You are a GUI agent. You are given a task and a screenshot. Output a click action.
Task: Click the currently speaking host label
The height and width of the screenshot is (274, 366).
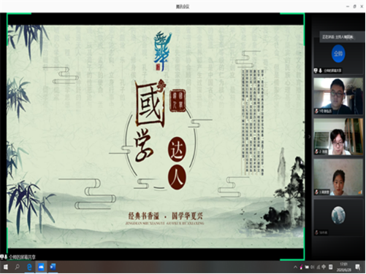point(338,37)
